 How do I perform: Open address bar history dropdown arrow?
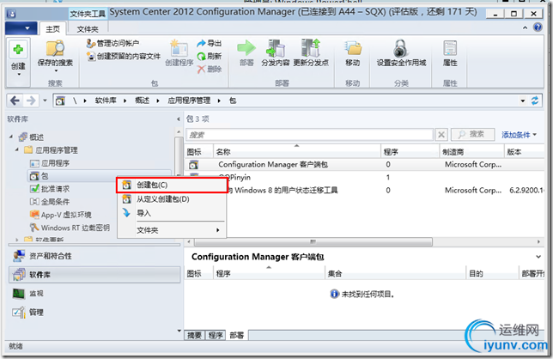pyautogui.click(x=523, y=100)
